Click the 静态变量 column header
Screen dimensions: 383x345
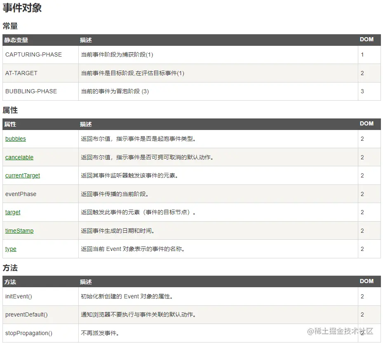tap(16, 40)
